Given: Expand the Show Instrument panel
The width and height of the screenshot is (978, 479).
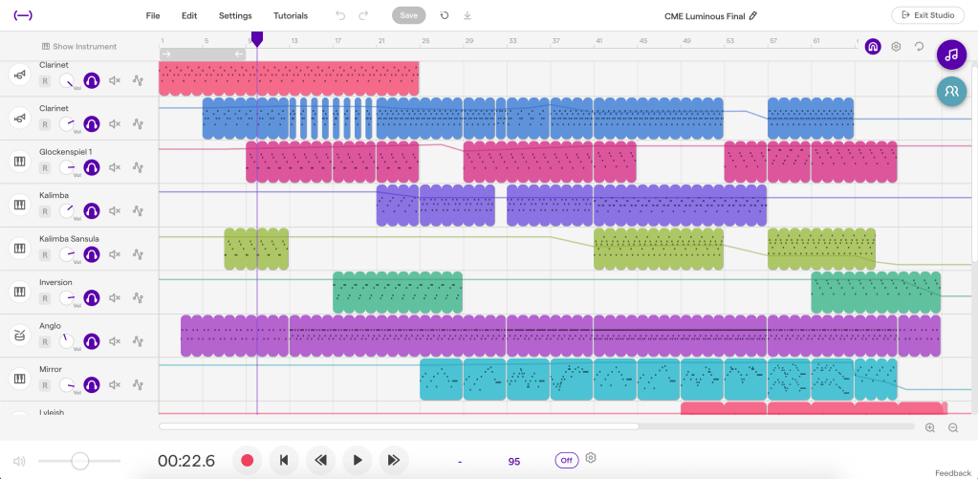Looking at the screenshot, I should tap(79, 47).
